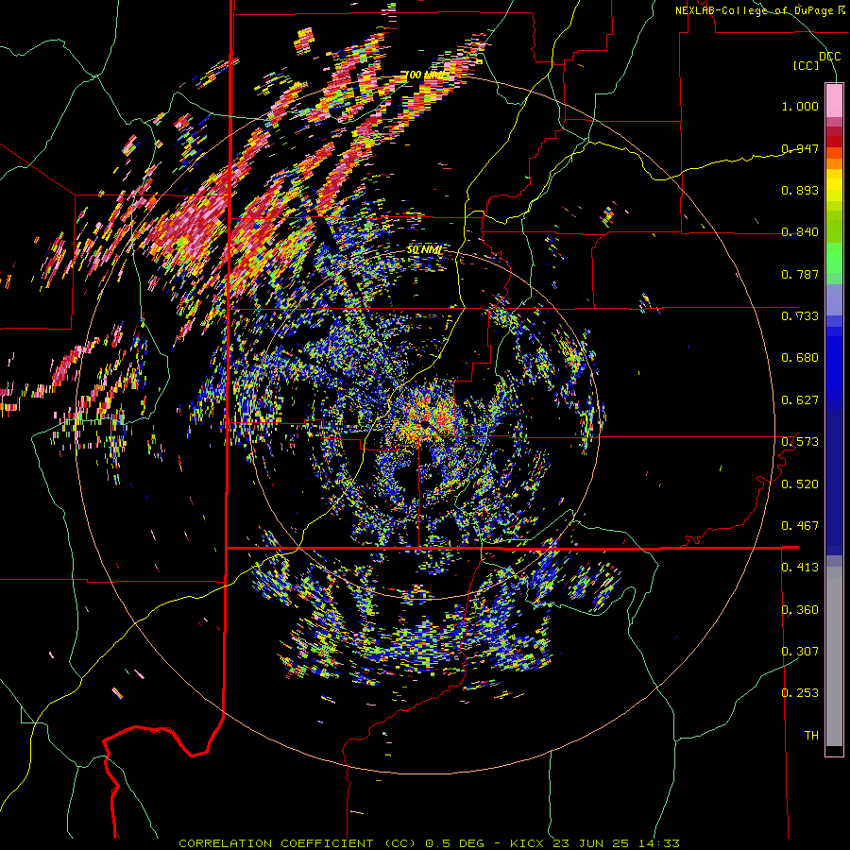Click the 0.840 legend value
Screen dimensions: 850x850
tap(800, 232)
